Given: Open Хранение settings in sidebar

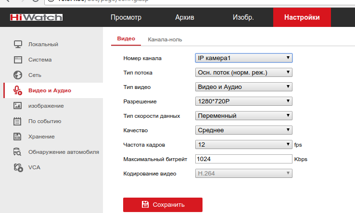Looking at the screenshot, I should 41,137.
